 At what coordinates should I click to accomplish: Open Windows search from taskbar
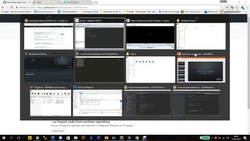[11, 138]
